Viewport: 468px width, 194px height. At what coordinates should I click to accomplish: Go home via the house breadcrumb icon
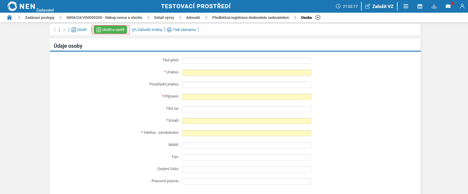[9, 17]
